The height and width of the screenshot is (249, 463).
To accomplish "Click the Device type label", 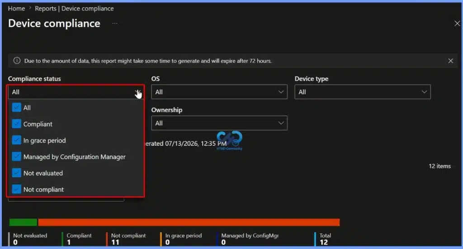I will point(312,79).
